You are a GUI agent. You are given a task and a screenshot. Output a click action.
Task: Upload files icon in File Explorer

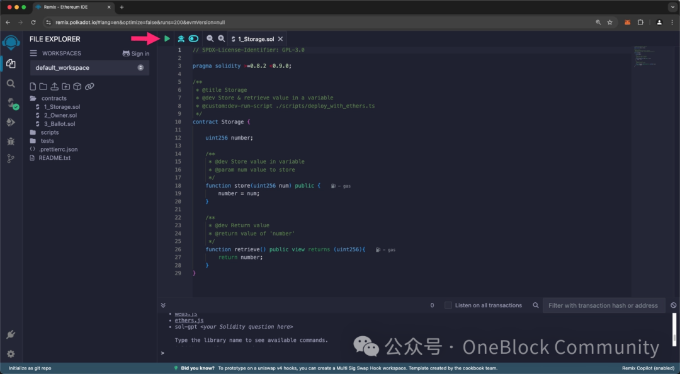(x=54, y=86)
